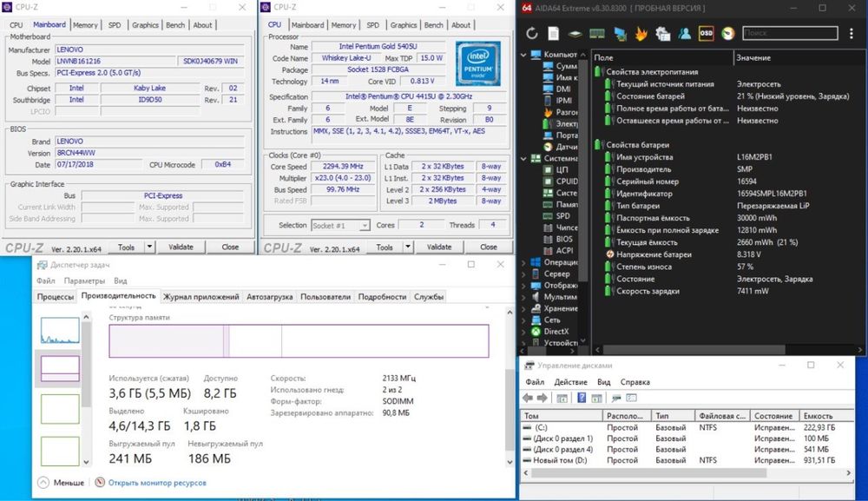Click the Disk Management horizontal scrollbar

tap(648, 472)
